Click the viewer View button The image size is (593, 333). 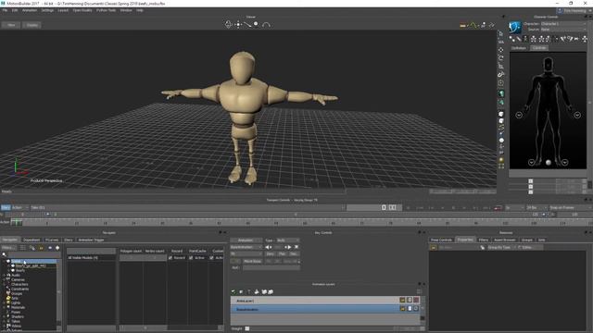[x=11, y=25]
